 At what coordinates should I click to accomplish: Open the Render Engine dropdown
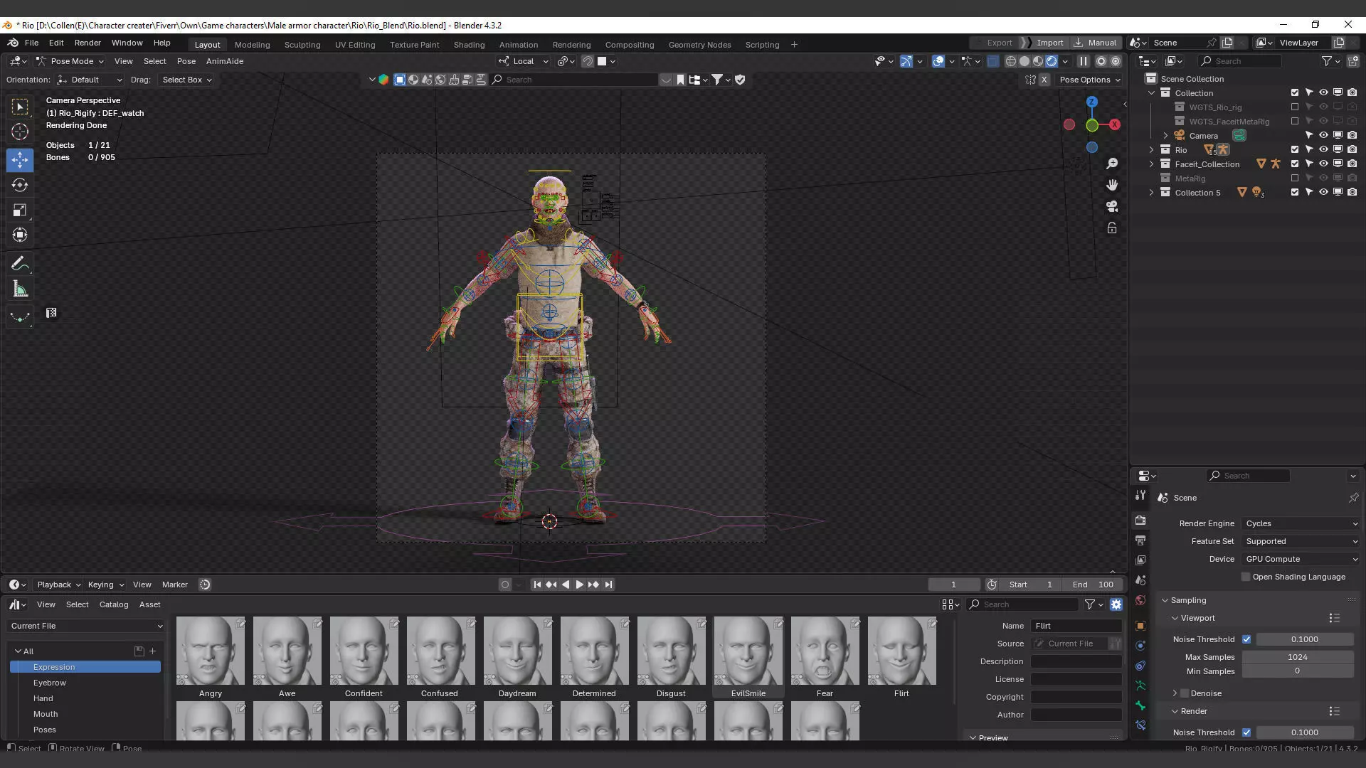click(x=1301, y=523)
